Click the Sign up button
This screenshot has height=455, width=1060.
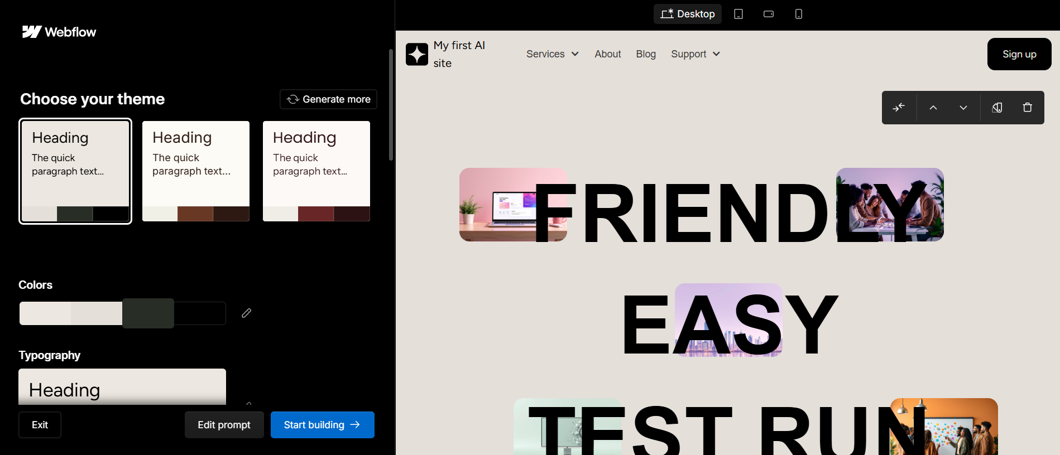coord(1019,54)
